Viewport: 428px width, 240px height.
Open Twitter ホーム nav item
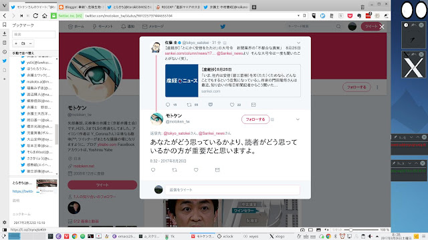pyautogui.click(x=76, y=27)
